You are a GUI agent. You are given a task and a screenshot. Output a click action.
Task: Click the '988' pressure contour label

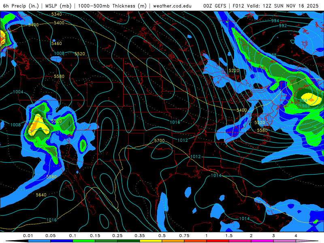pyautogui.click(x=272, y=55)
